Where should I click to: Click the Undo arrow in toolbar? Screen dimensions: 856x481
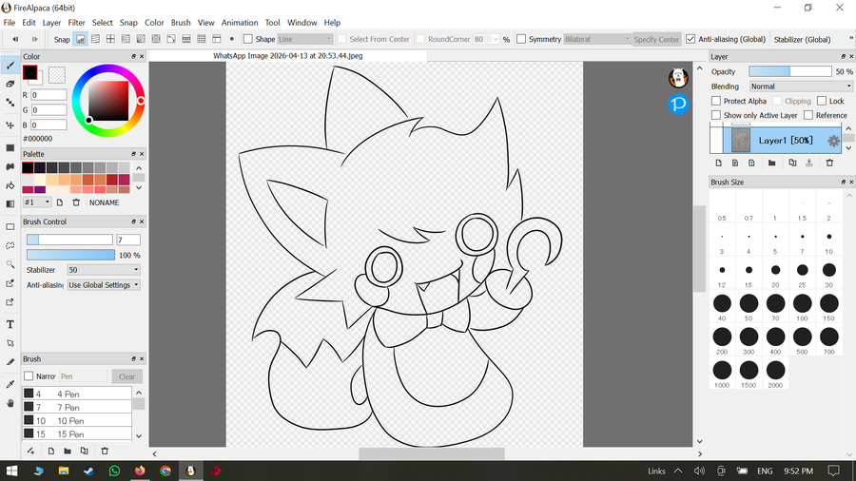pyautogui.click(x=15, y=39)
